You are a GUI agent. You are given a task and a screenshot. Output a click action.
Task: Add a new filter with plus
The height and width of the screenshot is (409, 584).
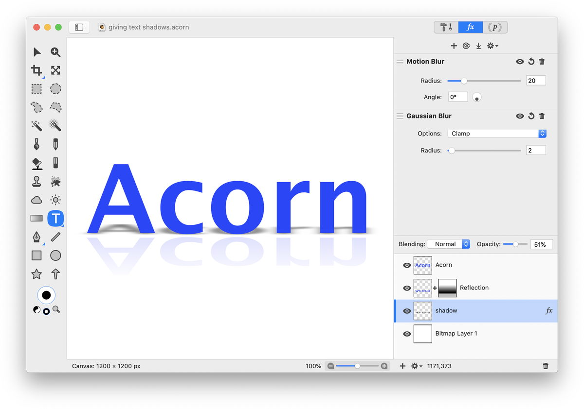pyautogui.click(x=454, y=46)
